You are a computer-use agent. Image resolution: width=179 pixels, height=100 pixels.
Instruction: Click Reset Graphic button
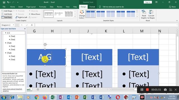(144, 14)
